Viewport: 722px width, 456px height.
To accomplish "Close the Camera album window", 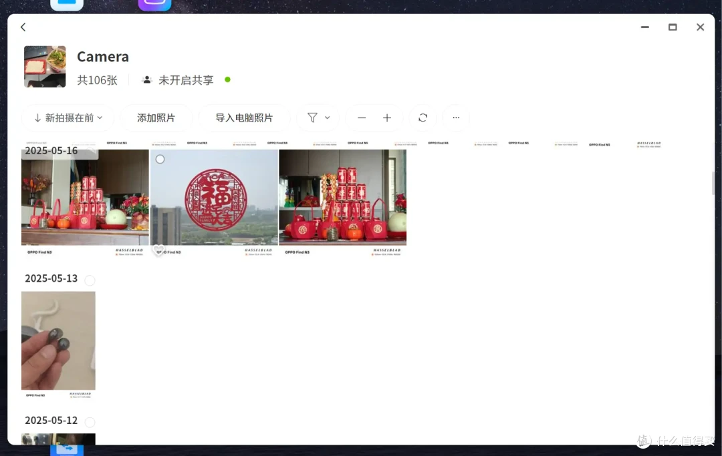I will coord(701,27).
